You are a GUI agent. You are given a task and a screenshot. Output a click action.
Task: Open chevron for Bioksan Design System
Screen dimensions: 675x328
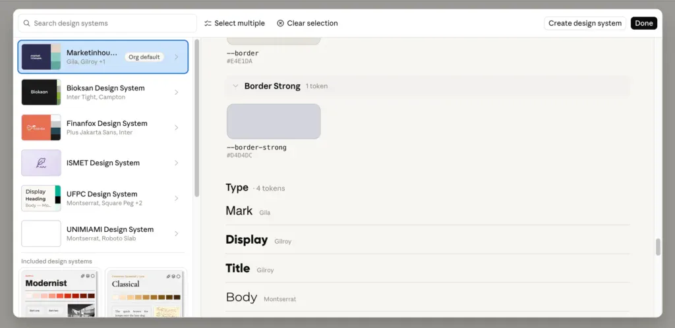(x=177, y=92)
